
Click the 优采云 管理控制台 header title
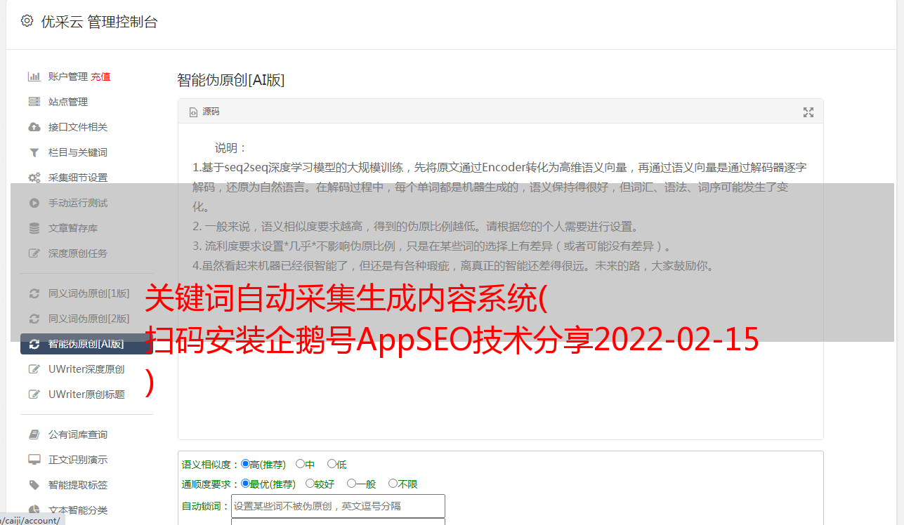[100, 22]
